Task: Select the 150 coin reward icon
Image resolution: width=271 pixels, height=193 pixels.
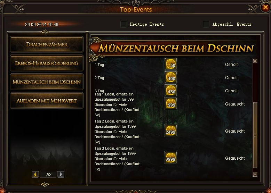Action: pyautogui.click(x=171, y=90)
